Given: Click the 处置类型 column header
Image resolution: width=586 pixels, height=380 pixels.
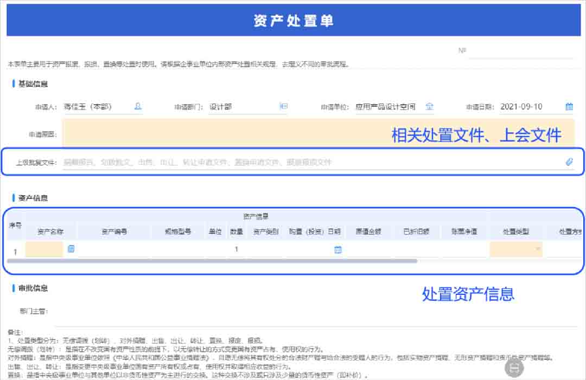Looking at the screenshot, I should pos(516,231).
